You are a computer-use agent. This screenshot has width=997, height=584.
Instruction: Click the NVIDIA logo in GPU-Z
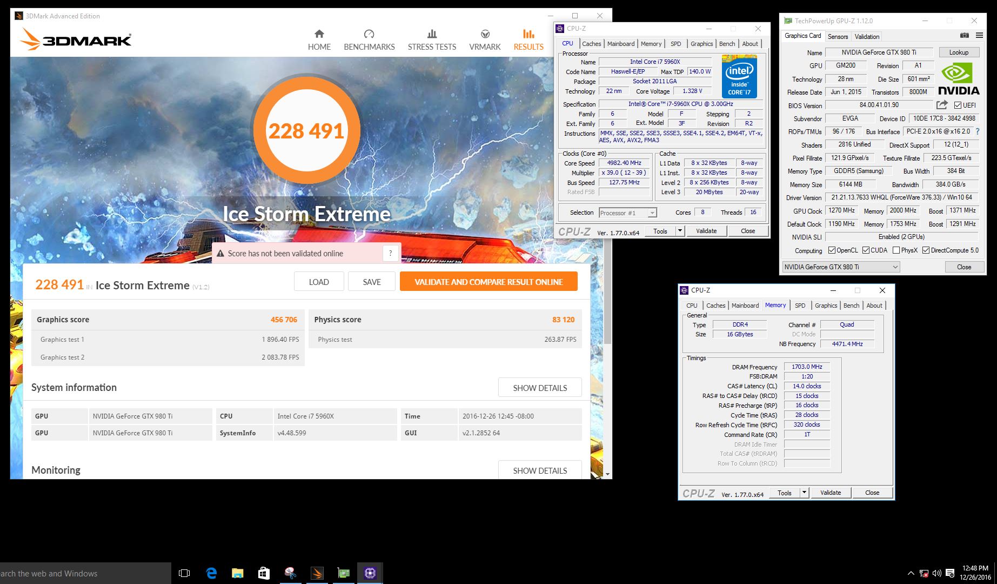coord(959,79)
